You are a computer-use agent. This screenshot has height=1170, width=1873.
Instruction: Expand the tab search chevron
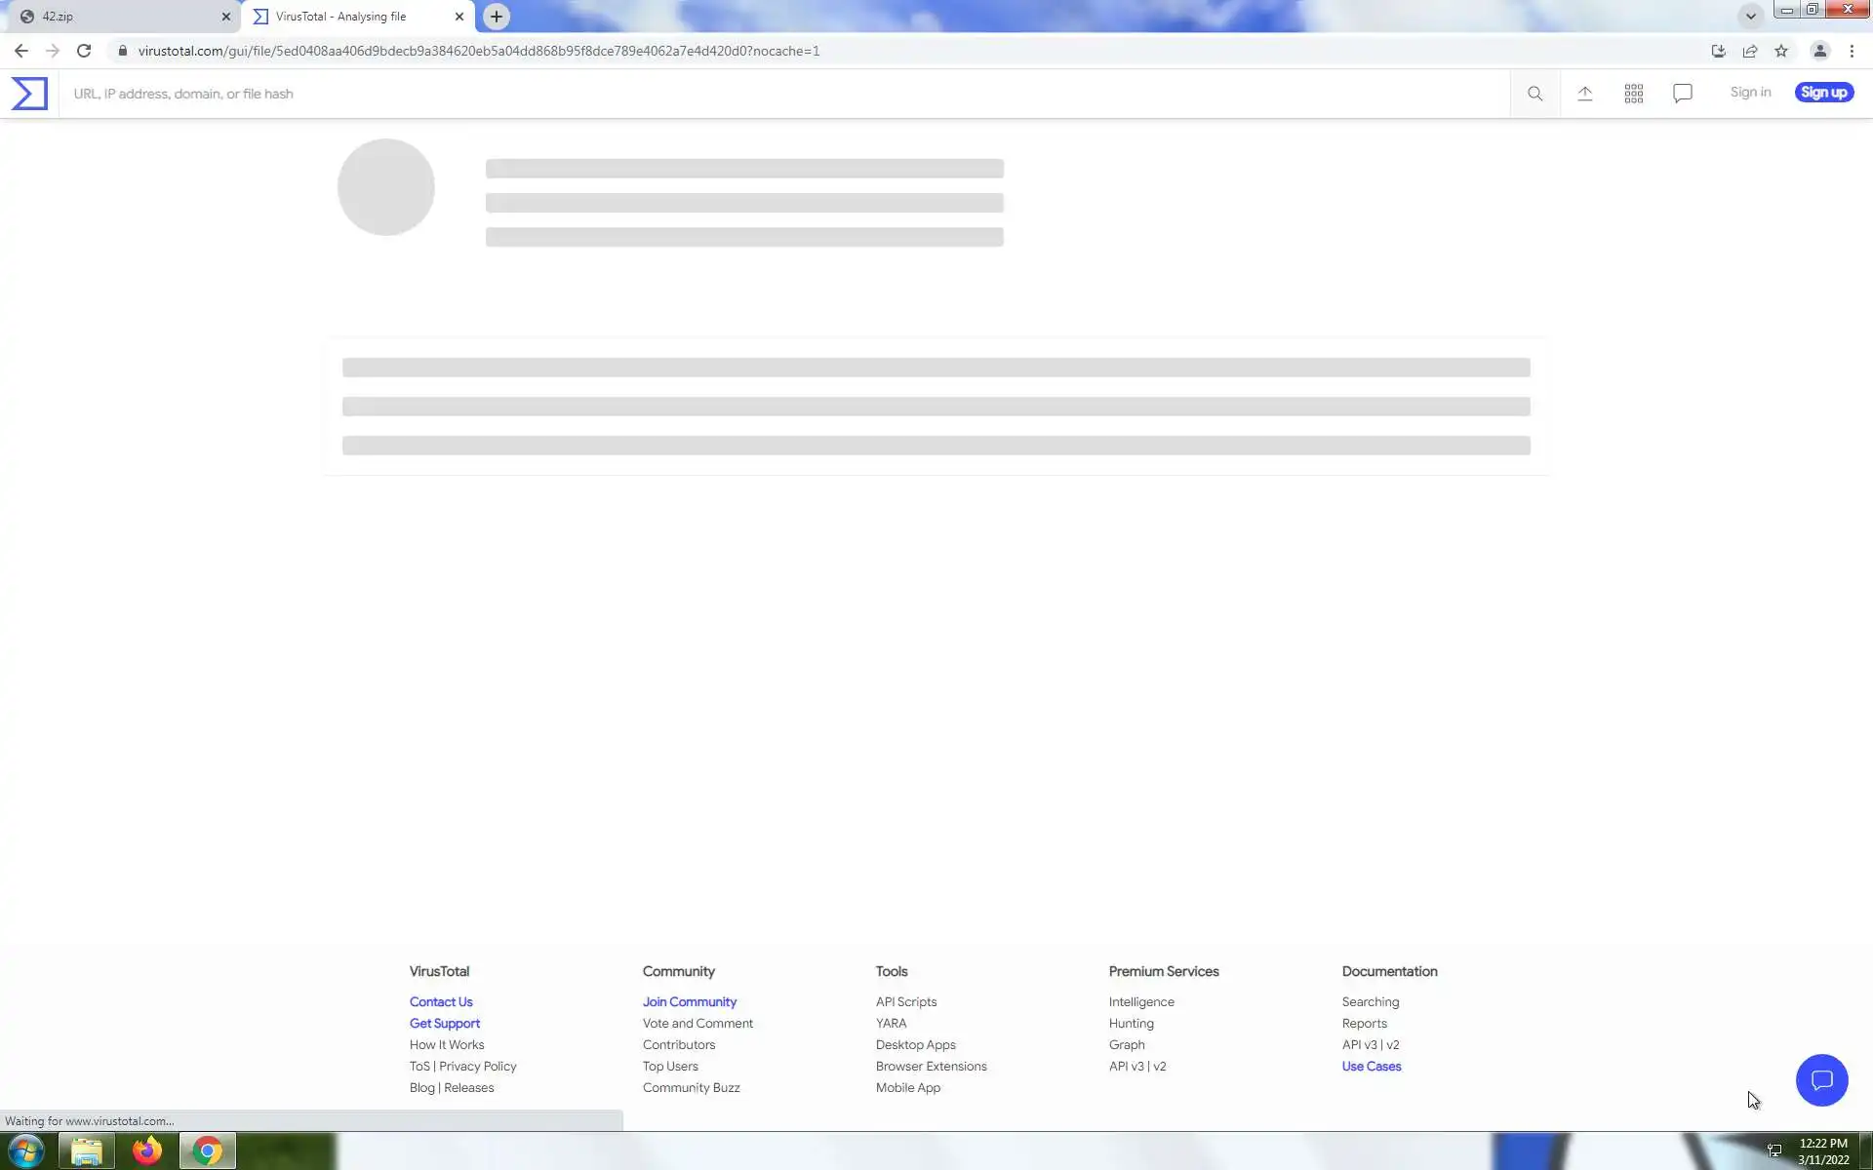click(1750, 16)
